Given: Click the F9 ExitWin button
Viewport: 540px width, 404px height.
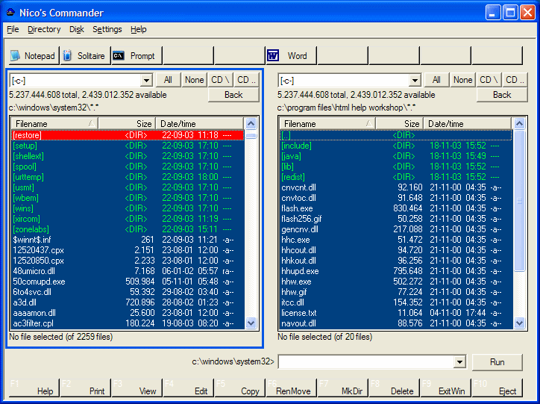Looking at the screenshot, I should [445, 388].
